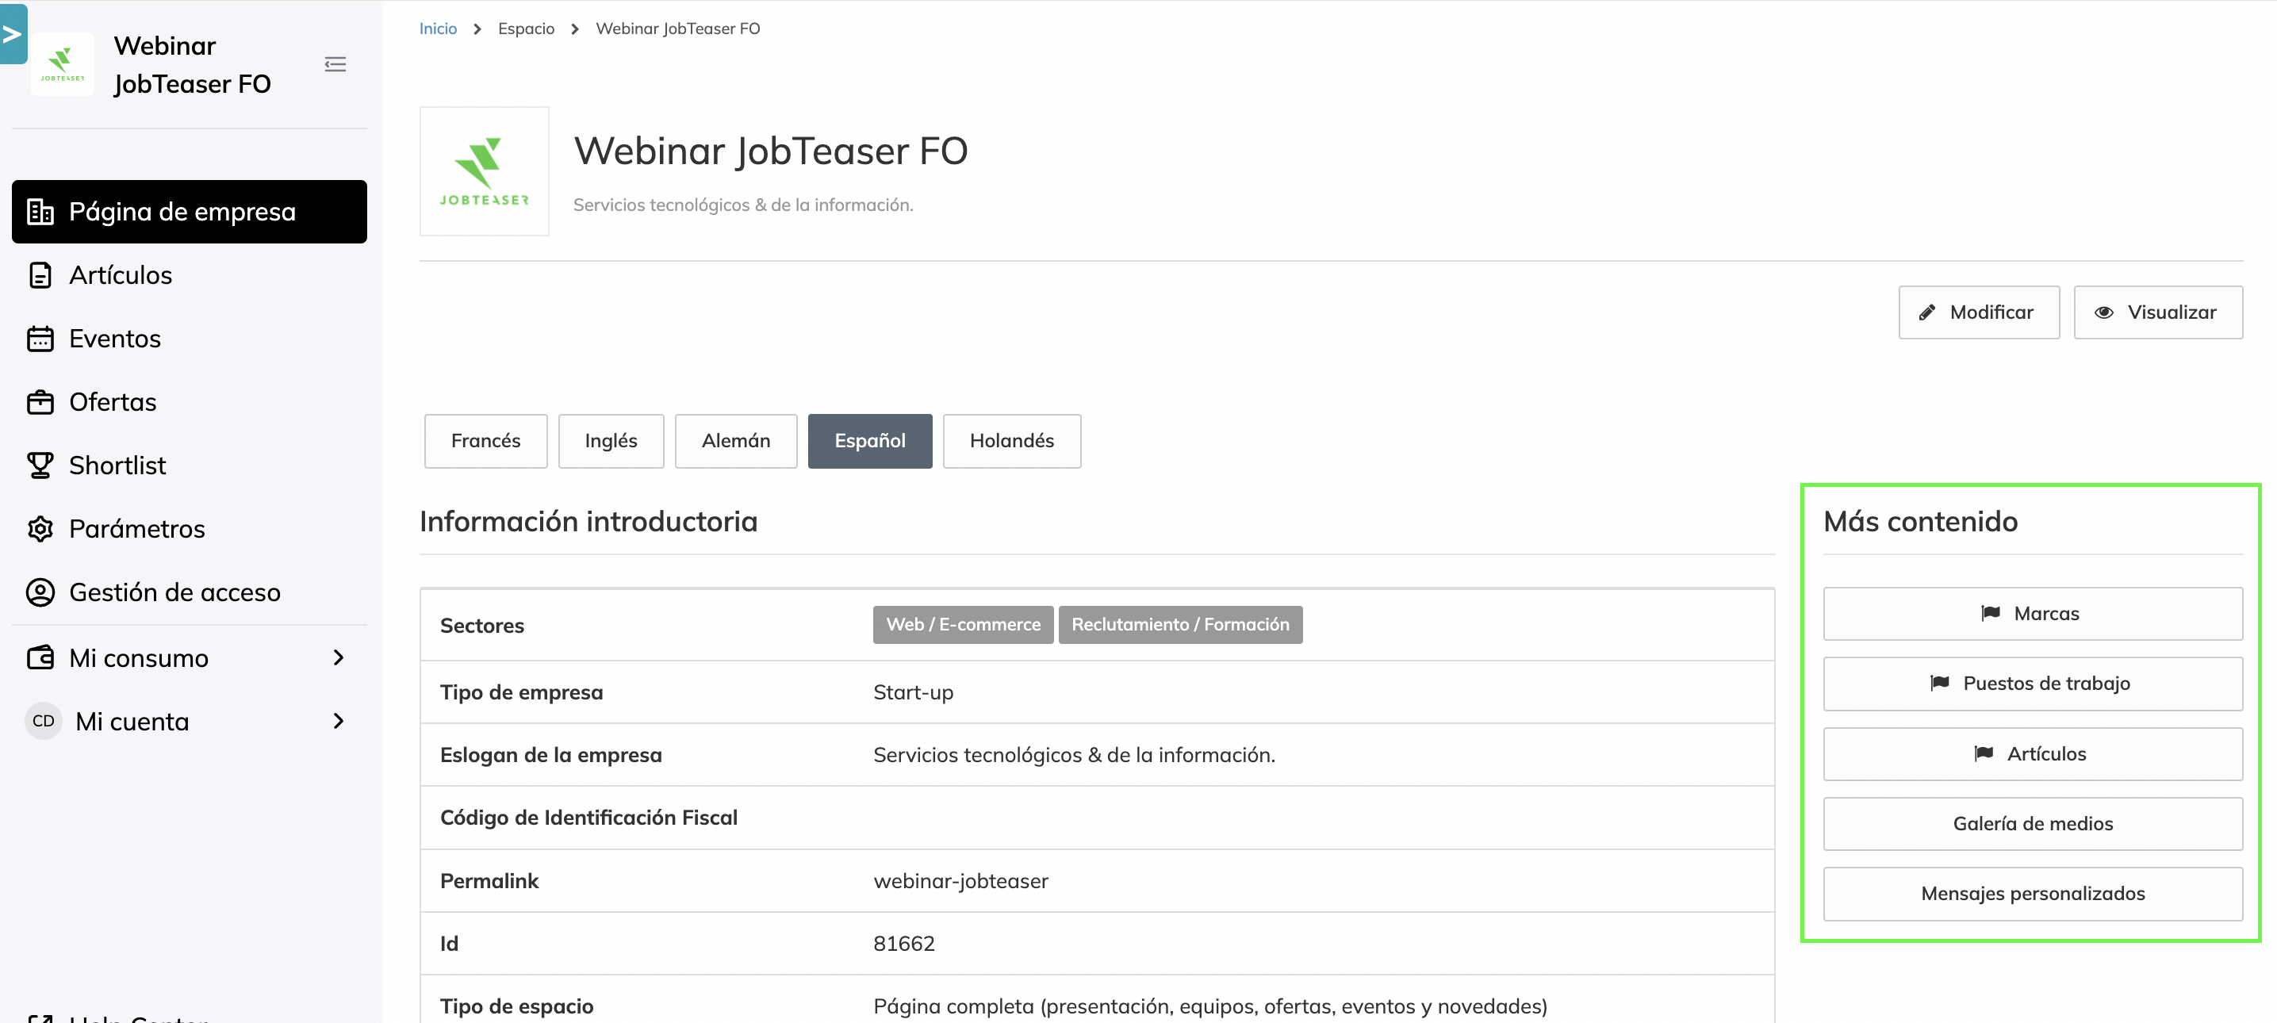
Task: Follow the Inicio breadcrumb link
Action: click(438, 29)
